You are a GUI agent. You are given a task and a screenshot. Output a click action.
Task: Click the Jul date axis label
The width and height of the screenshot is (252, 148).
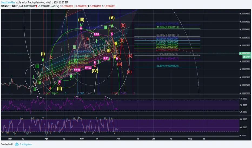(154, 139)
